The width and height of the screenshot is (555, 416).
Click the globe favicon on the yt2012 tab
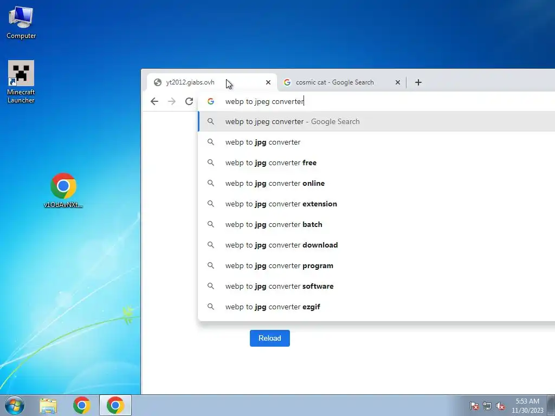[158, 82]
